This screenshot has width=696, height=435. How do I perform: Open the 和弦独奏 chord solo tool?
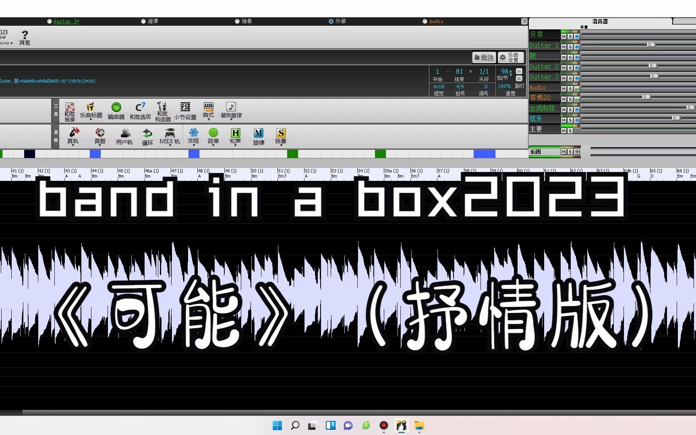pos(70,111)
